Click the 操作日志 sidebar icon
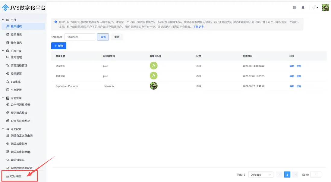Viewport: 331px width, 182px height. (x=8, y=42)
